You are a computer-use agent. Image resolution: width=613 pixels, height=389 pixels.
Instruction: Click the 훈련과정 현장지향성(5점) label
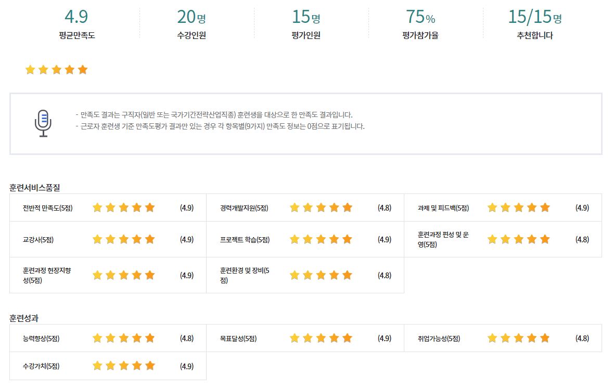click(x=47, y=275)
